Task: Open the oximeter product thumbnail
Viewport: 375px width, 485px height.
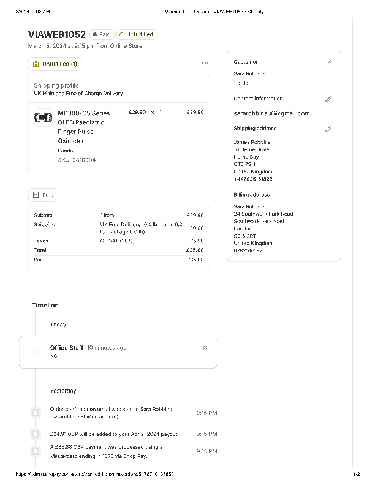Action: point(44,117)
